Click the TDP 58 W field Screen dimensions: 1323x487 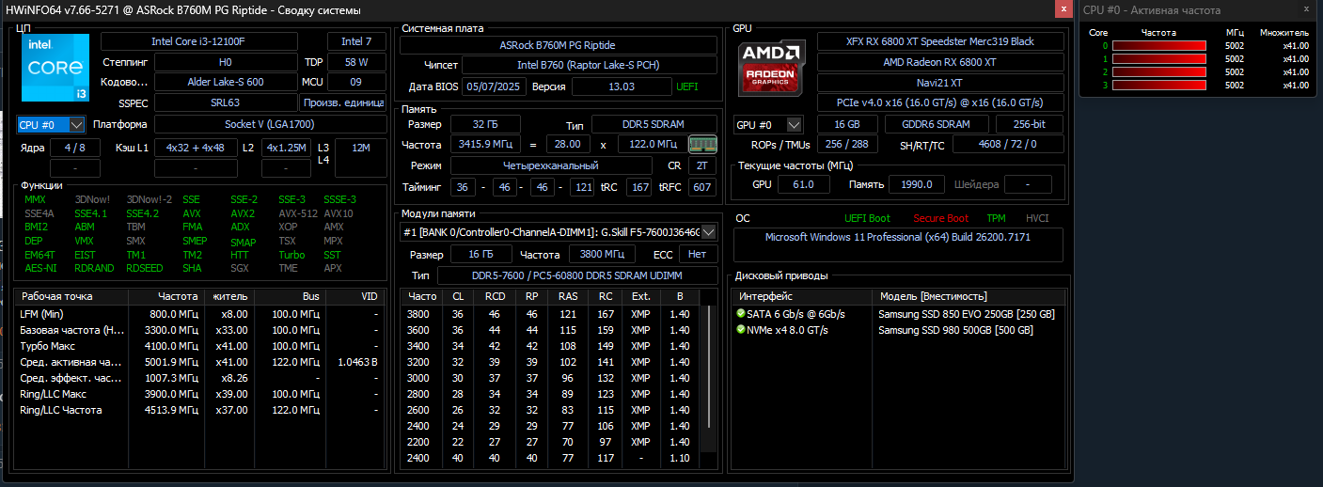pyautogui.click(x=356, y=62)
